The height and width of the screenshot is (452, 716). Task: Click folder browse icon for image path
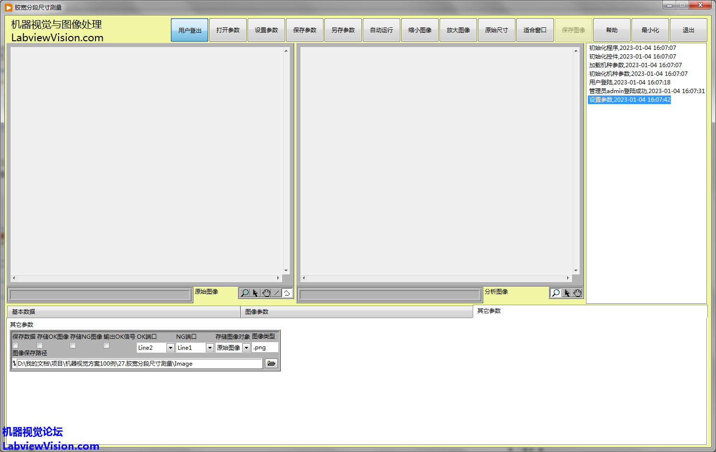271,363
